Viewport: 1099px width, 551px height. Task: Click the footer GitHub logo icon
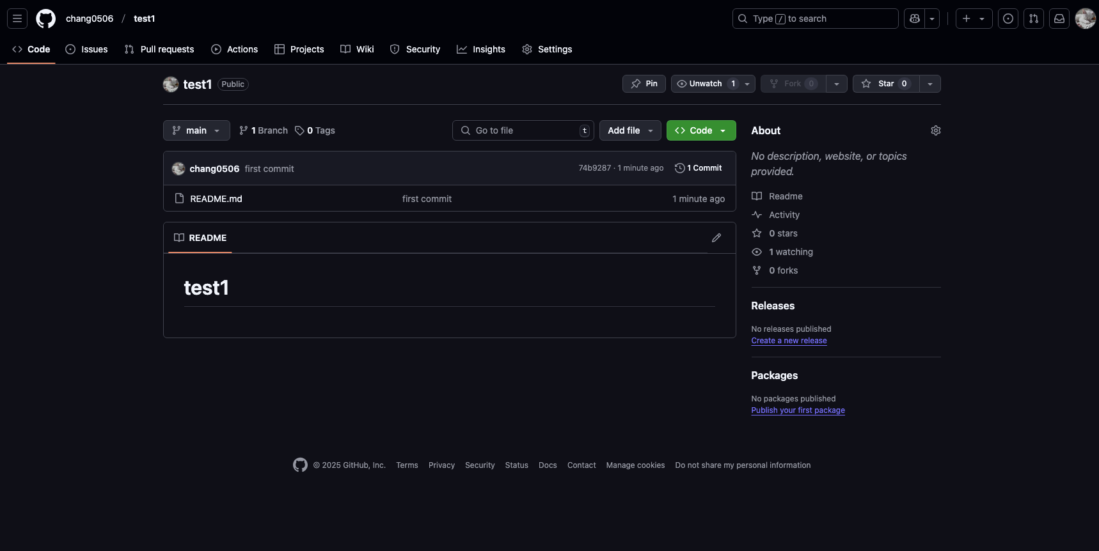(x=300, y=465)
